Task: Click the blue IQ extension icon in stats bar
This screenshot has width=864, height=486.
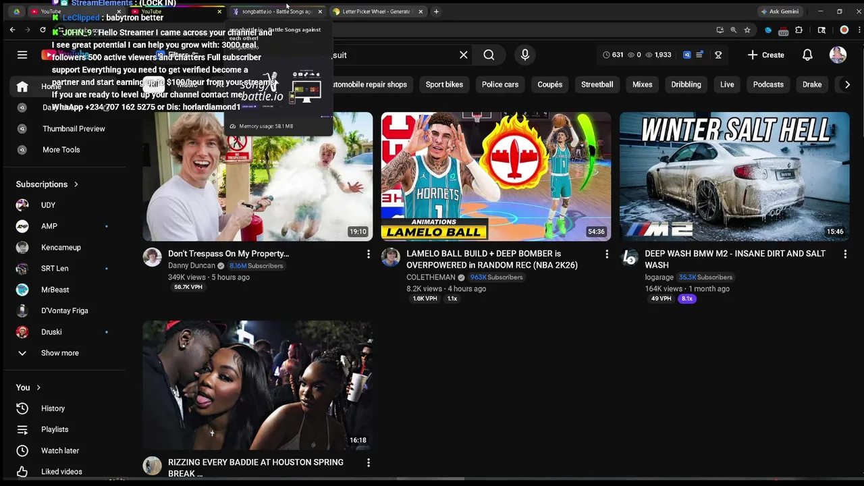Action: click(x=687, y=55)
